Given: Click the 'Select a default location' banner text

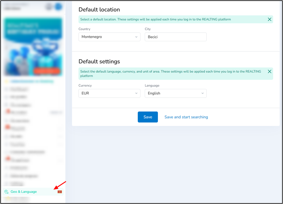Looking at the screenshot, I should click(155, 19).
